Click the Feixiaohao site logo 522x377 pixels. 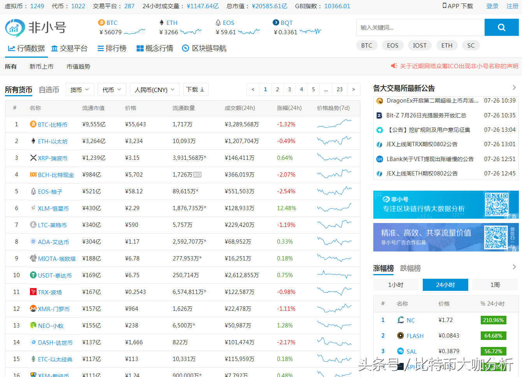35,28
